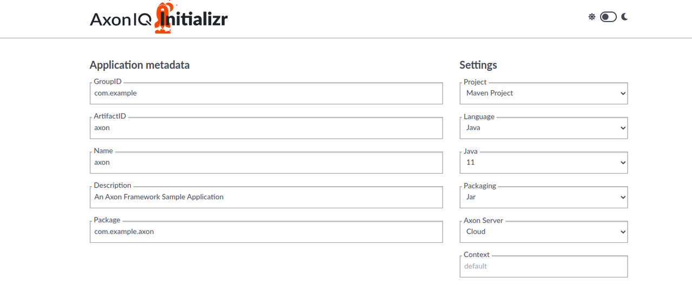The height and width of the screenshot is (299, 692).
Task: Focus the ArtifactID input field
Action: [266, 128]
